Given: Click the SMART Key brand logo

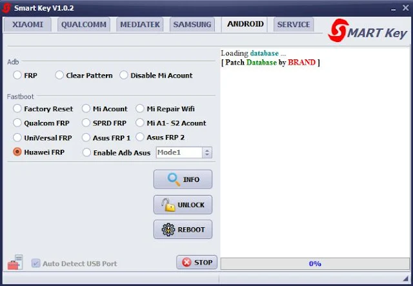Looking at the screenshot, I should 368,31.
